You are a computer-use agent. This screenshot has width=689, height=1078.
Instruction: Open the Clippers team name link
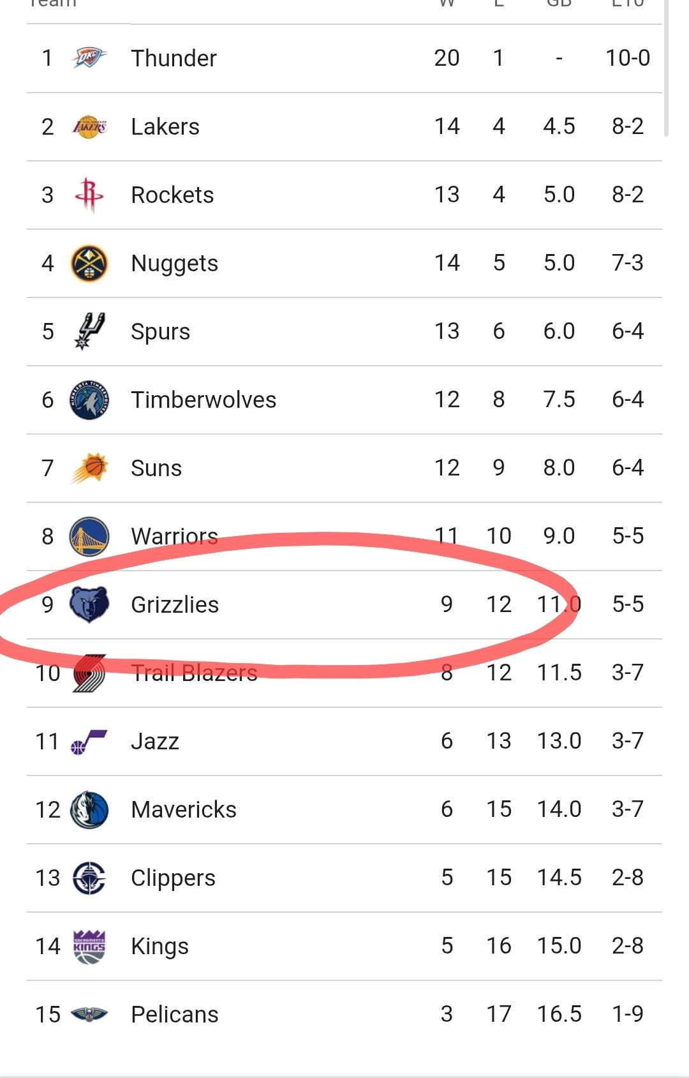[173, 878]
